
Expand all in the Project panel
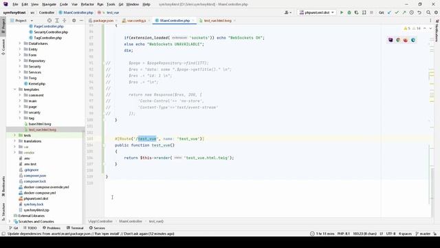tap(57, 21)
